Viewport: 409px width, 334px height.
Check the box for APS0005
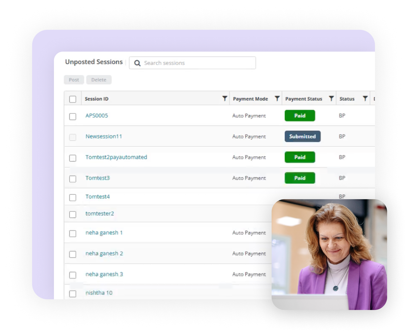coord(73,116)
